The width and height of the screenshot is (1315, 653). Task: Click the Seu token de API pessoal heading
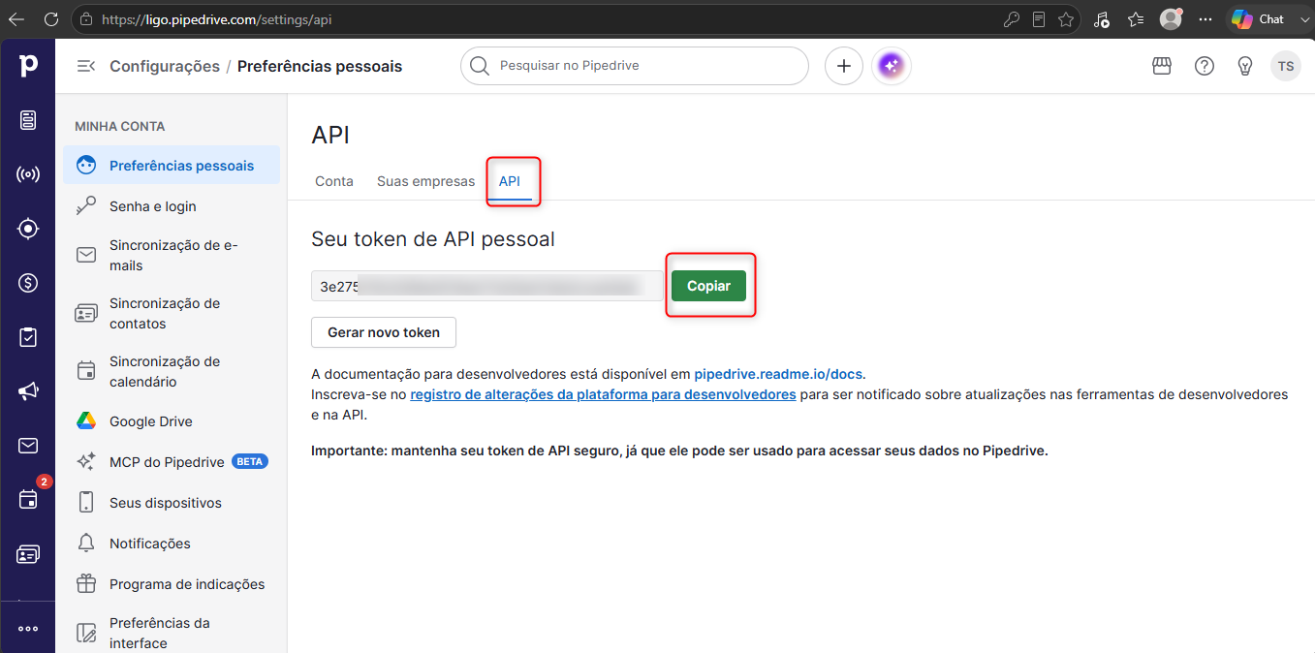tap(433, 238)
